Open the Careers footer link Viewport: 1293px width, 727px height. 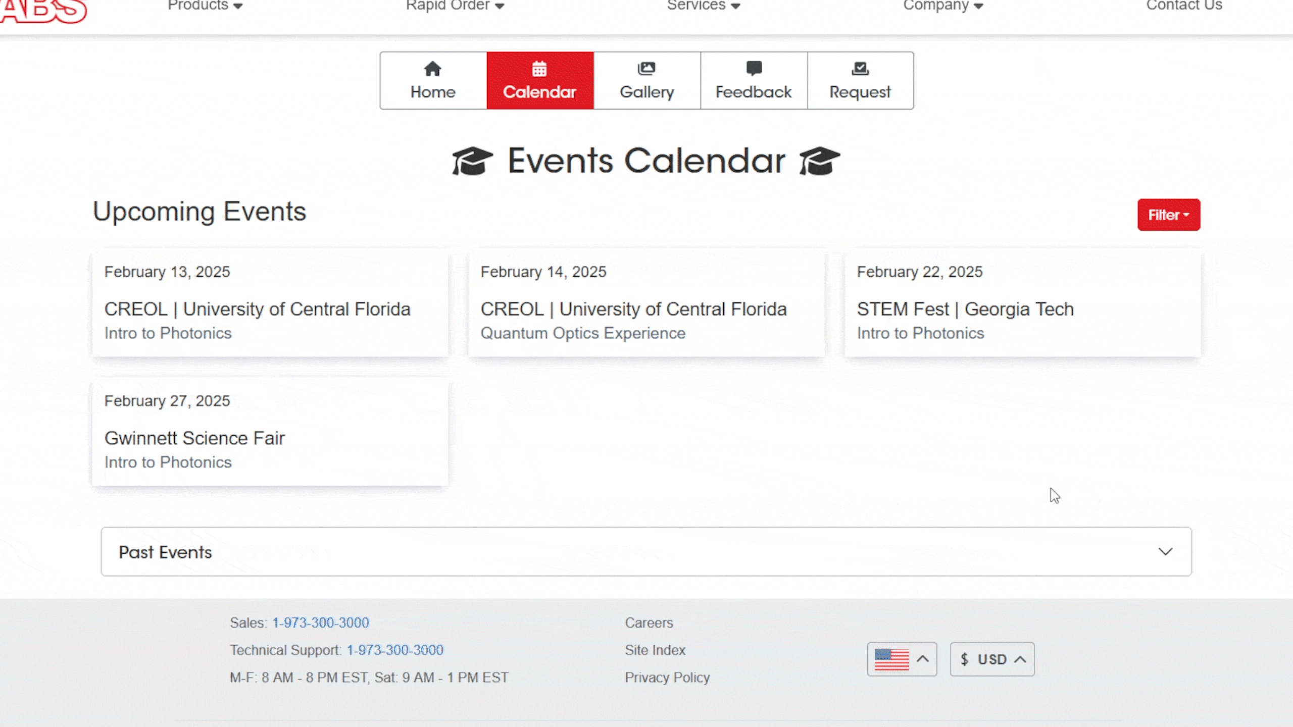coord(649,622)
